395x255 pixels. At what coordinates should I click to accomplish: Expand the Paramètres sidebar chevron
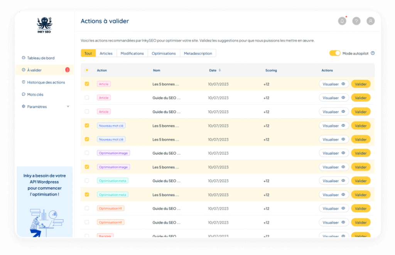tap(68, 106)
